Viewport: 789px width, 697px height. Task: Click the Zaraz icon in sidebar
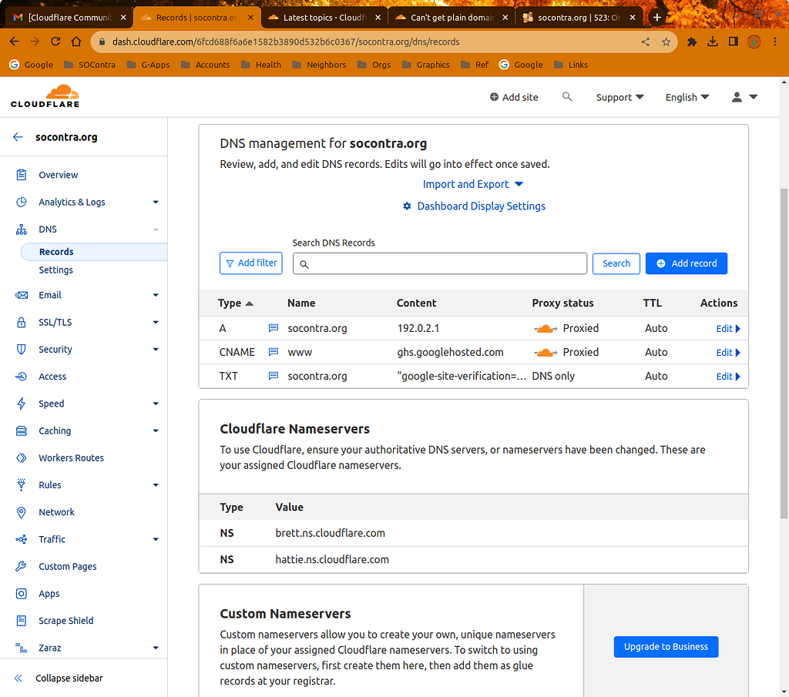tap(21, 648)
